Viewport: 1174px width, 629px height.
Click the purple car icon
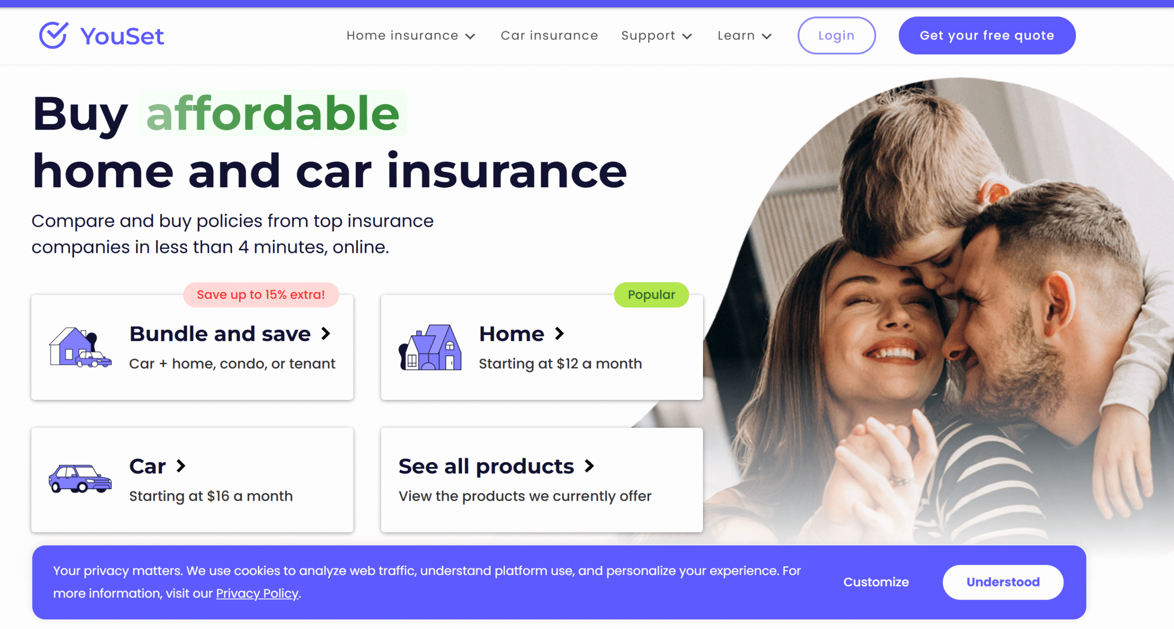coord(80,478)
